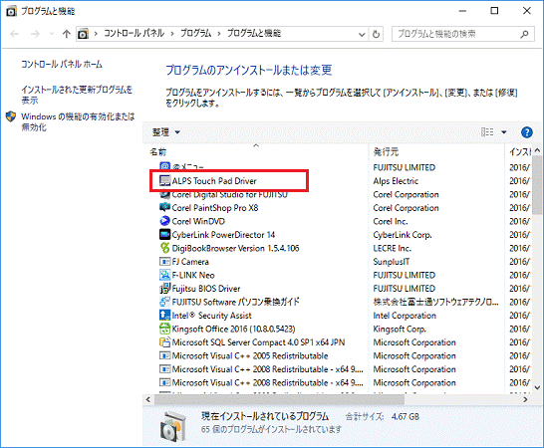Click the Corel PaintShop Pro X8 icon

164,208
